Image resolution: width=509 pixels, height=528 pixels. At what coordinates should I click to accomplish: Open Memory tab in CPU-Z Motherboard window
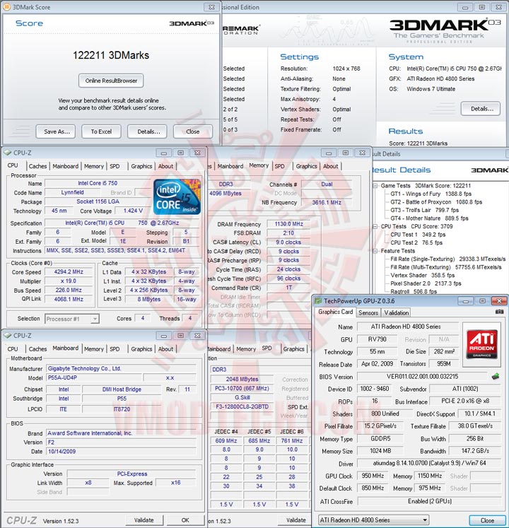click(x=94, y=349)
